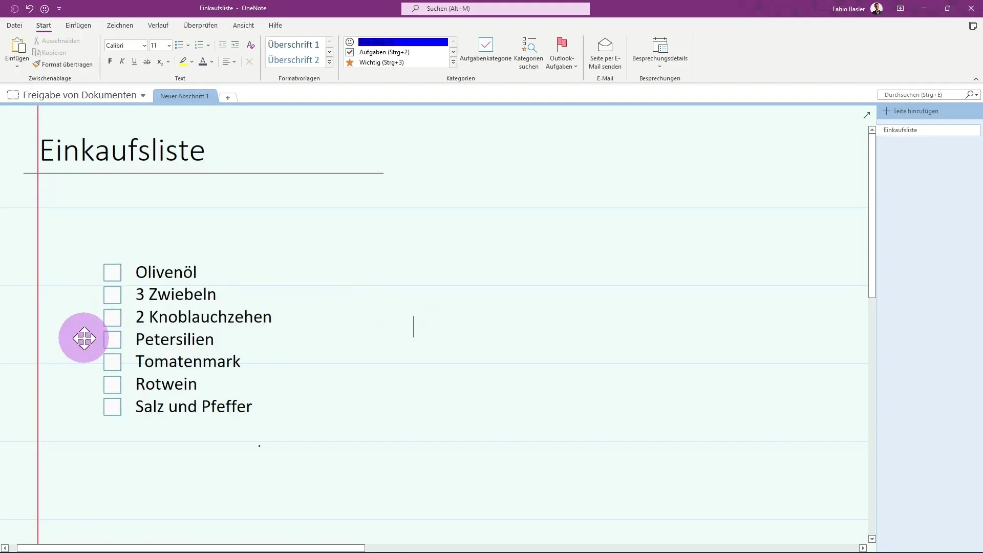Apply the Überschrift 1 style
This screenshot has height=553, width=983.
click(x=293, y=45)
